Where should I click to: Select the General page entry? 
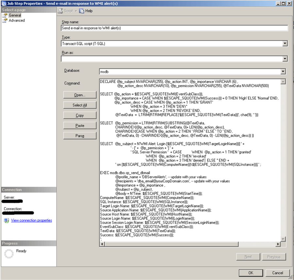pyautogui.click(x=15, y=15)
